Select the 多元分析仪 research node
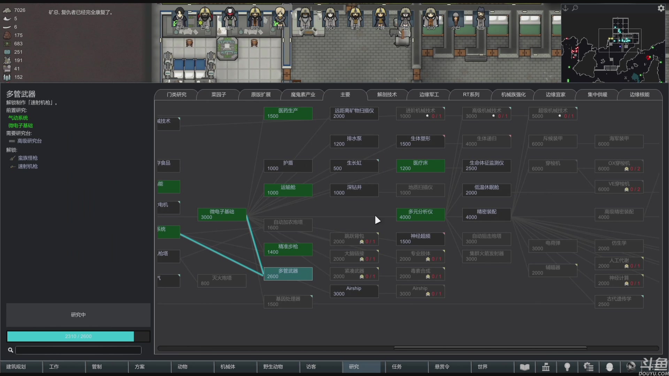The height and width of the screenshot is (376, 669). pos(420,214)
